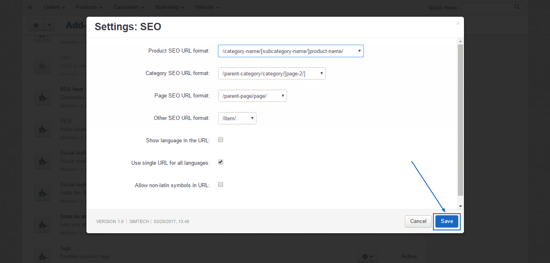The image size is (550, 263).
Task: Click the Store locator add-on puzzle icon
Action: [x=42, y=224]
